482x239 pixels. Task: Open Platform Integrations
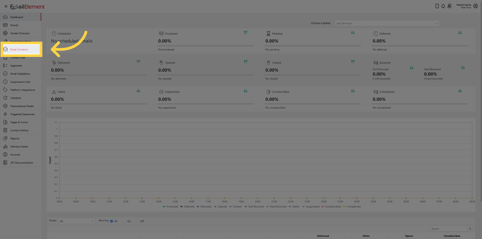[x=21, y=90]
